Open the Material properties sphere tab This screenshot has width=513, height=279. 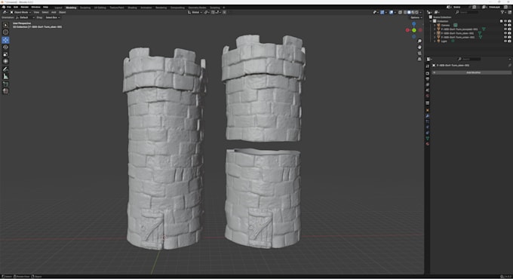[x=428, y=144]
